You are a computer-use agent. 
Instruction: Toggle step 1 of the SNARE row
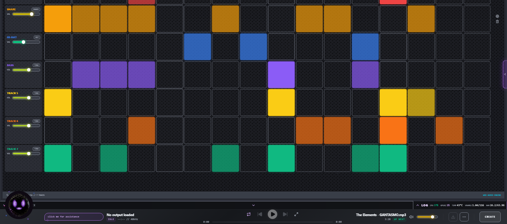[58, 19]
